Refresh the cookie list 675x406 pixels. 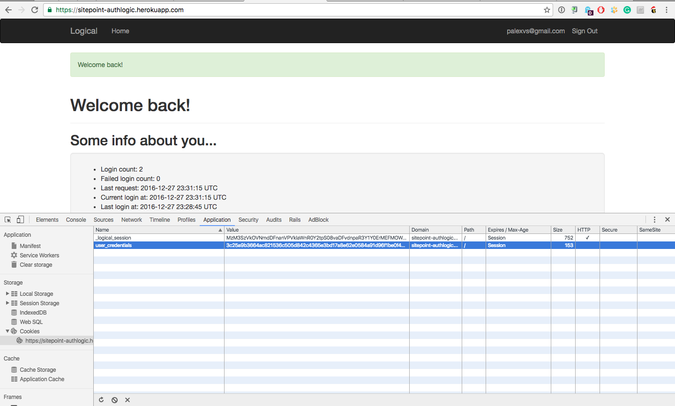(x=101, y=399)
